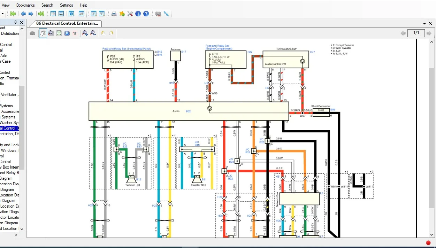Open tools via wrench and screwdriver icon
This screenshot has height=248, width=436.
[130, 14]
